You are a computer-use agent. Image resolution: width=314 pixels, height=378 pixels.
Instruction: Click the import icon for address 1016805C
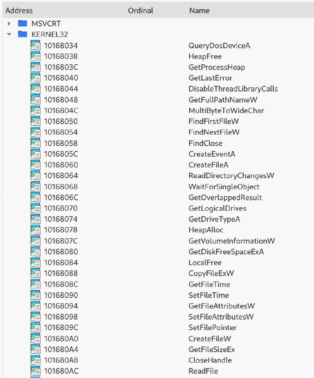click(35, 154)
